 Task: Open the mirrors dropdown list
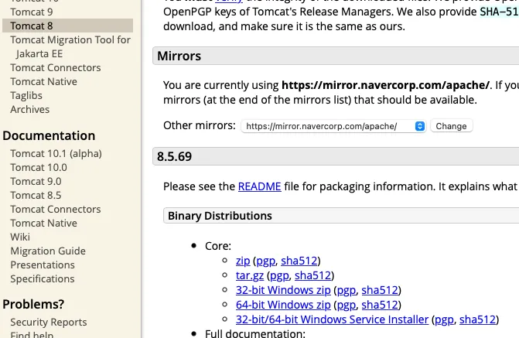coord(333,126)
